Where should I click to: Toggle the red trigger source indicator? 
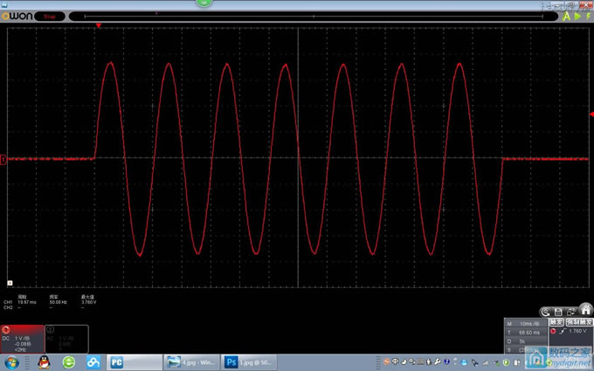(553, 331)
